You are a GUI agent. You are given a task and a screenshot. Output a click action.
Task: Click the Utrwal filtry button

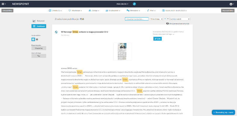[7, 11]
